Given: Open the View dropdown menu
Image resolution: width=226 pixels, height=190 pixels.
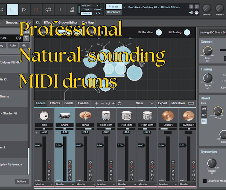Looking at the screenshot, I should [145, 103].
